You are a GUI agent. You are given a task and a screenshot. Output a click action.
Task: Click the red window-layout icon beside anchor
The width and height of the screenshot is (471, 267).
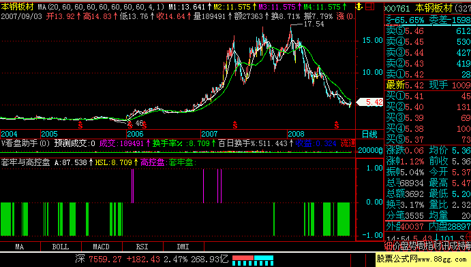click(x=369, y=6)
